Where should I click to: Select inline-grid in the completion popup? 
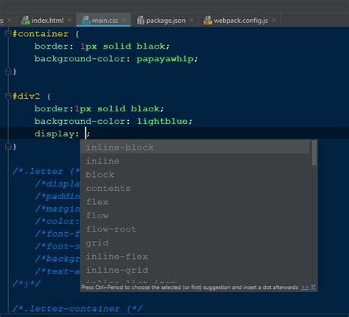click(x=195, y=270)
